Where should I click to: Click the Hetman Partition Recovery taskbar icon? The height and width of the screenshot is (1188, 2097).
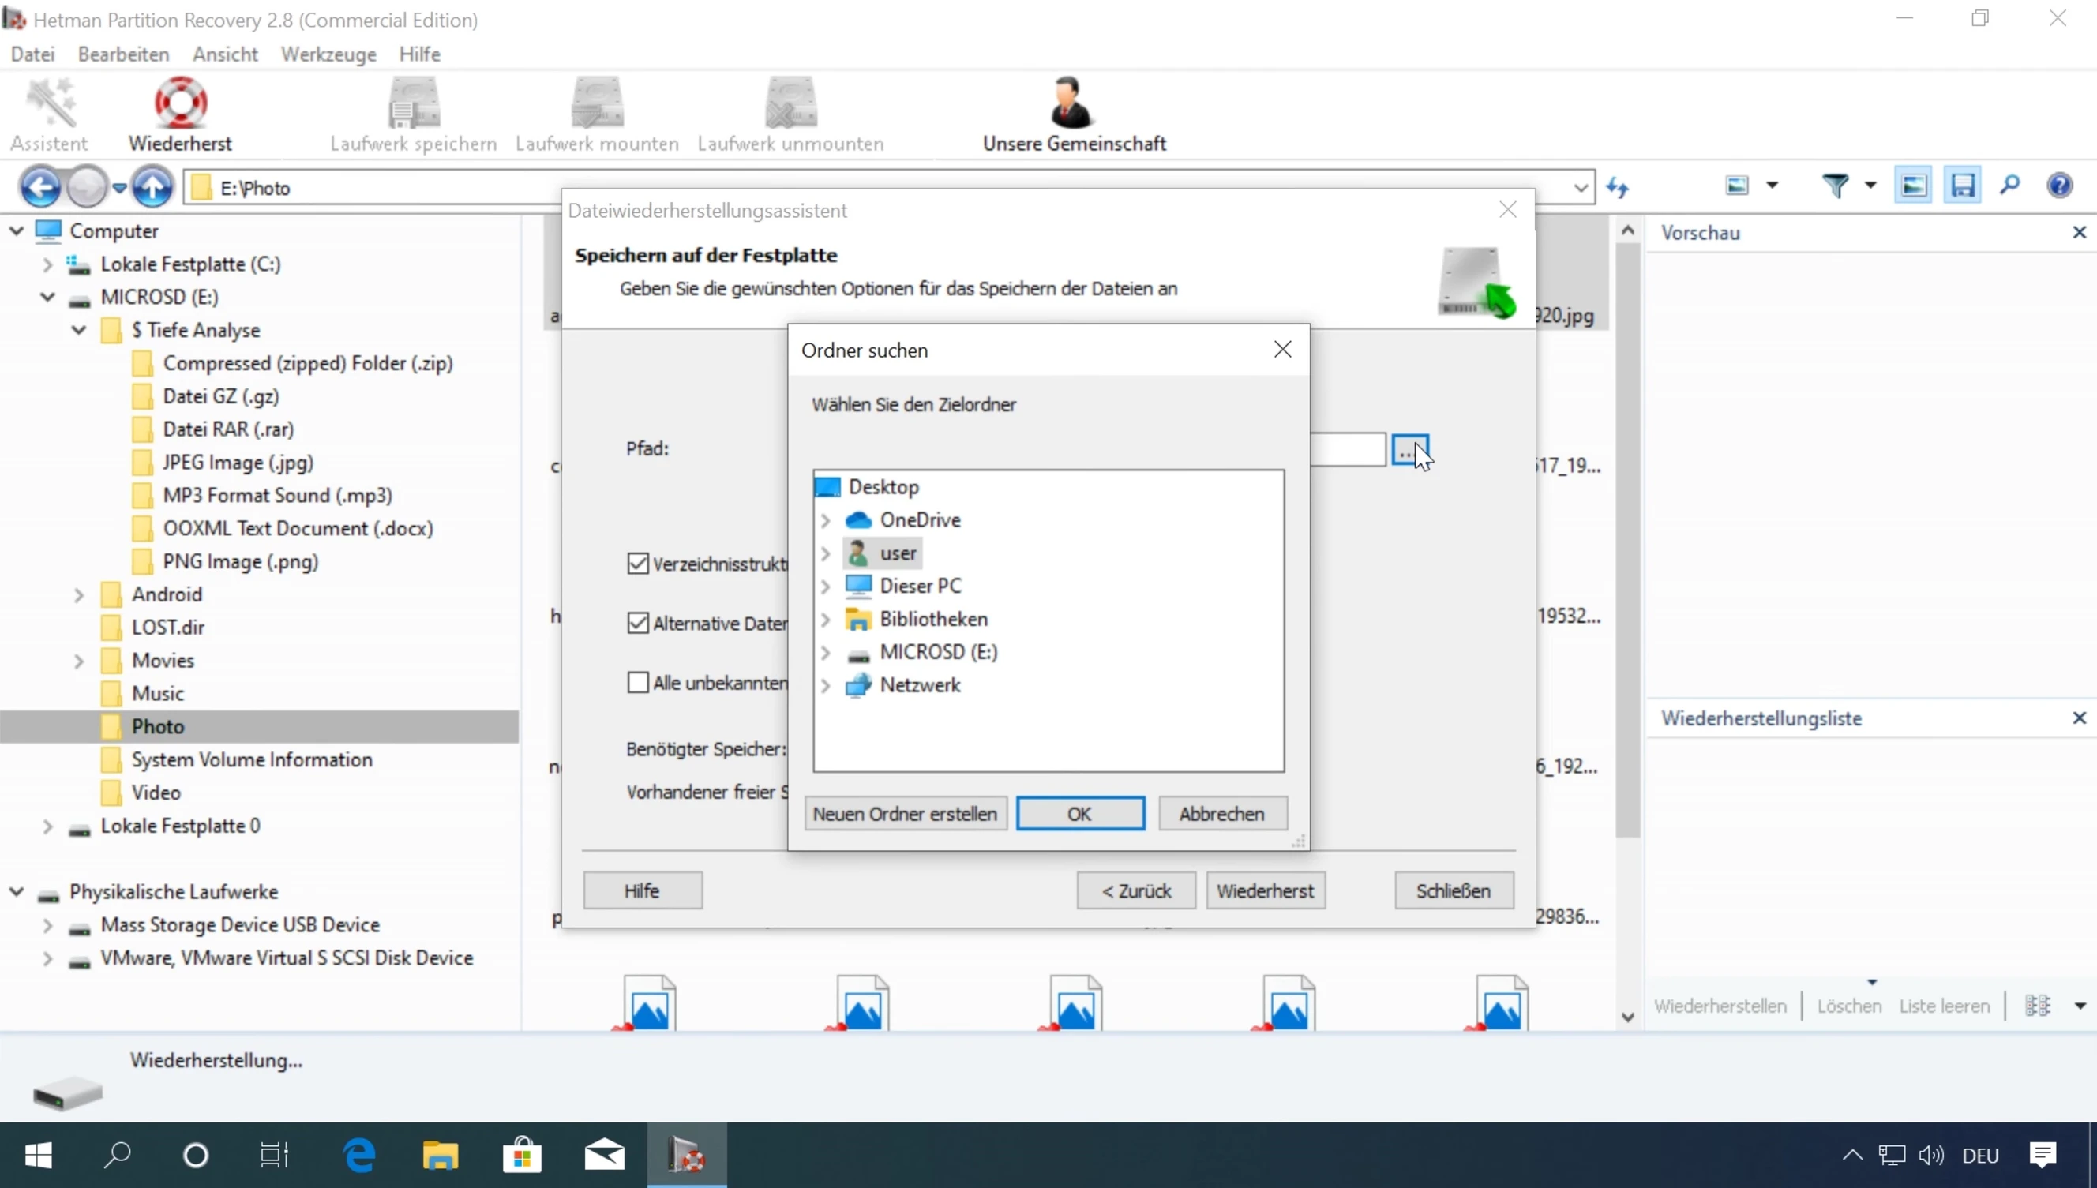click(x=686, y=1156)
